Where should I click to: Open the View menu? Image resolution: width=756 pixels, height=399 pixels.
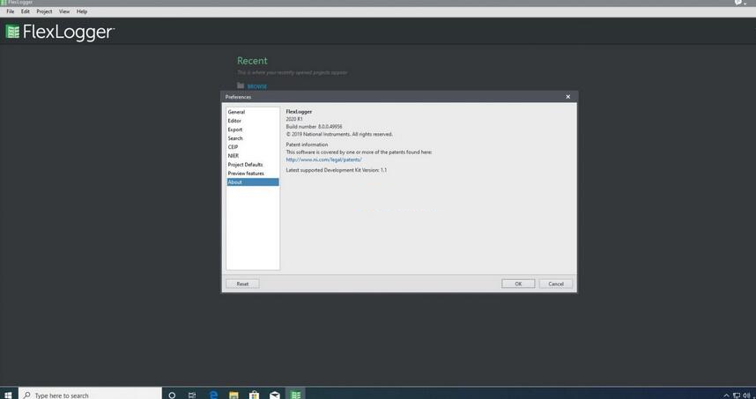point(64,11)
